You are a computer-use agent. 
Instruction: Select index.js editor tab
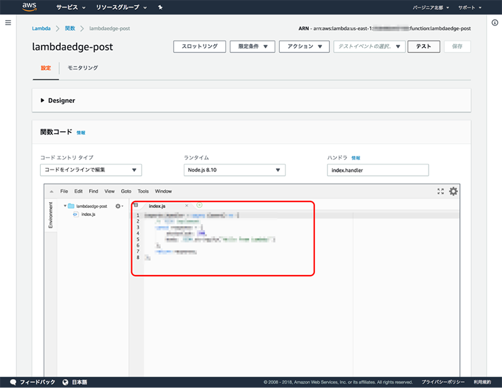coord(158,206)
